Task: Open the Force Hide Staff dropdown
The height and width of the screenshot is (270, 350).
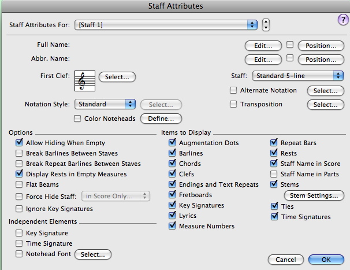Action: pyautogui.click(x=117, y=197)
